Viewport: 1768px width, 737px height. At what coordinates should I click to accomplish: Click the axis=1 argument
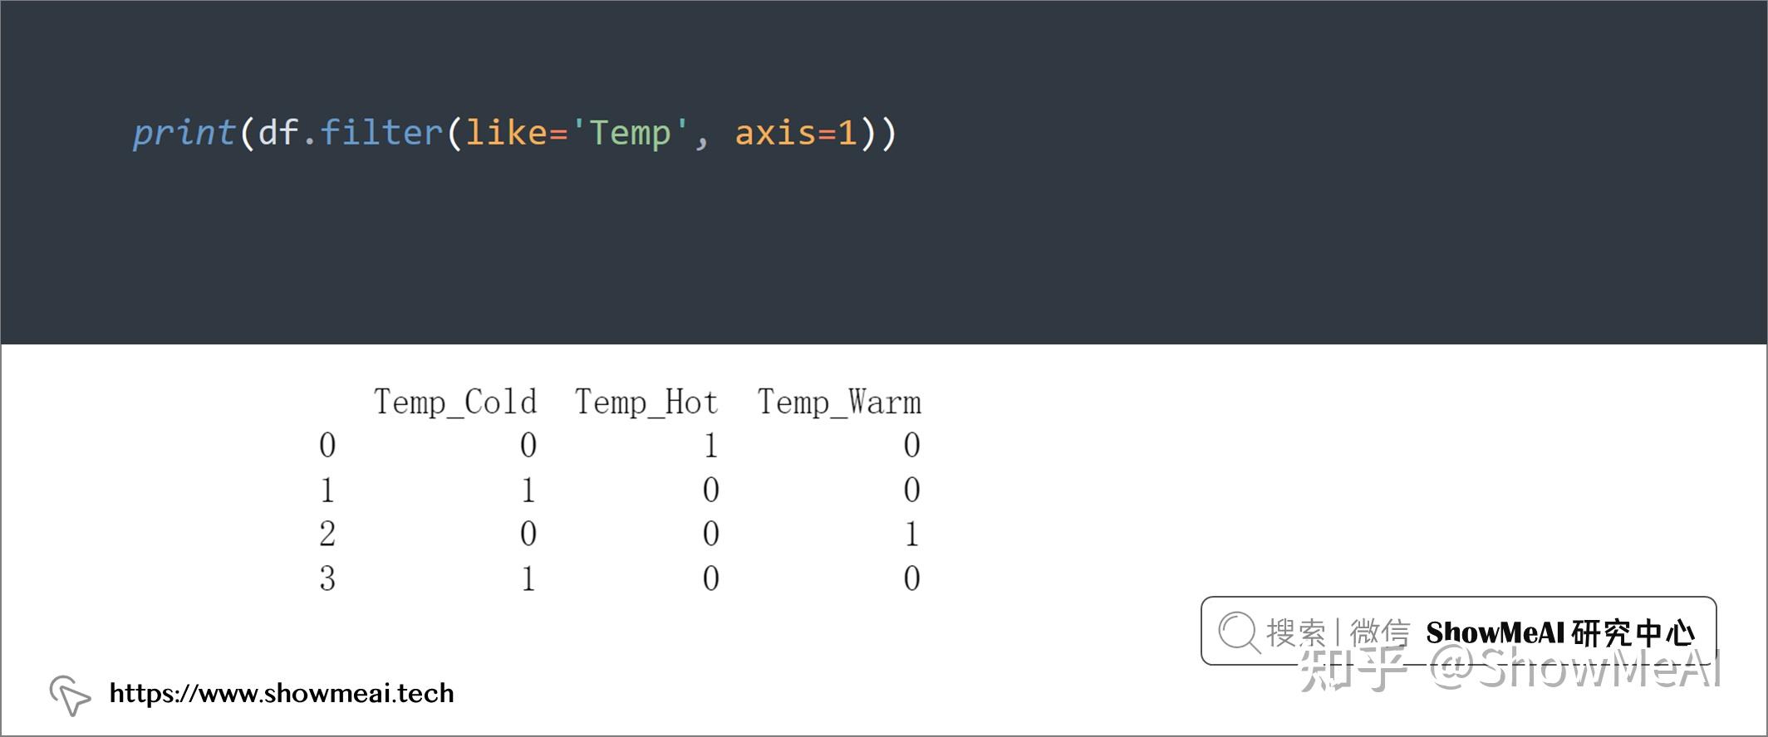coord(796,133)
